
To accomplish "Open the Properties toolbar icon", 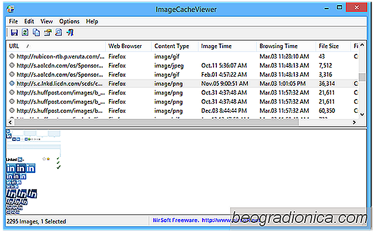I will (x=47, y=33).
